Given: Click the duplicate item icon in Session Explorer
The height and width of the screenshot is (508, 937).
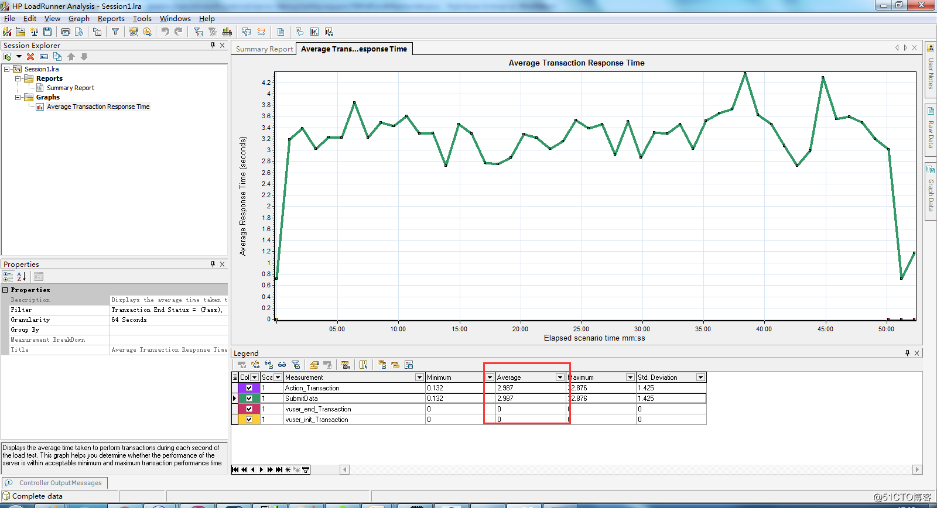Looking at the screenshot, I should [57, 57].
